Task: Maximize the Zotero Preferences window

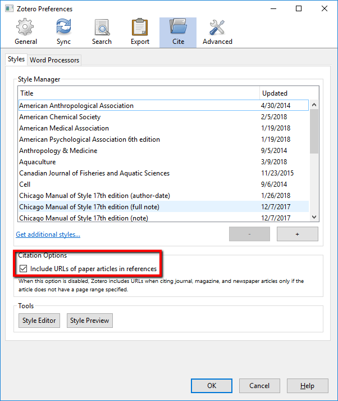Action: 299,8
